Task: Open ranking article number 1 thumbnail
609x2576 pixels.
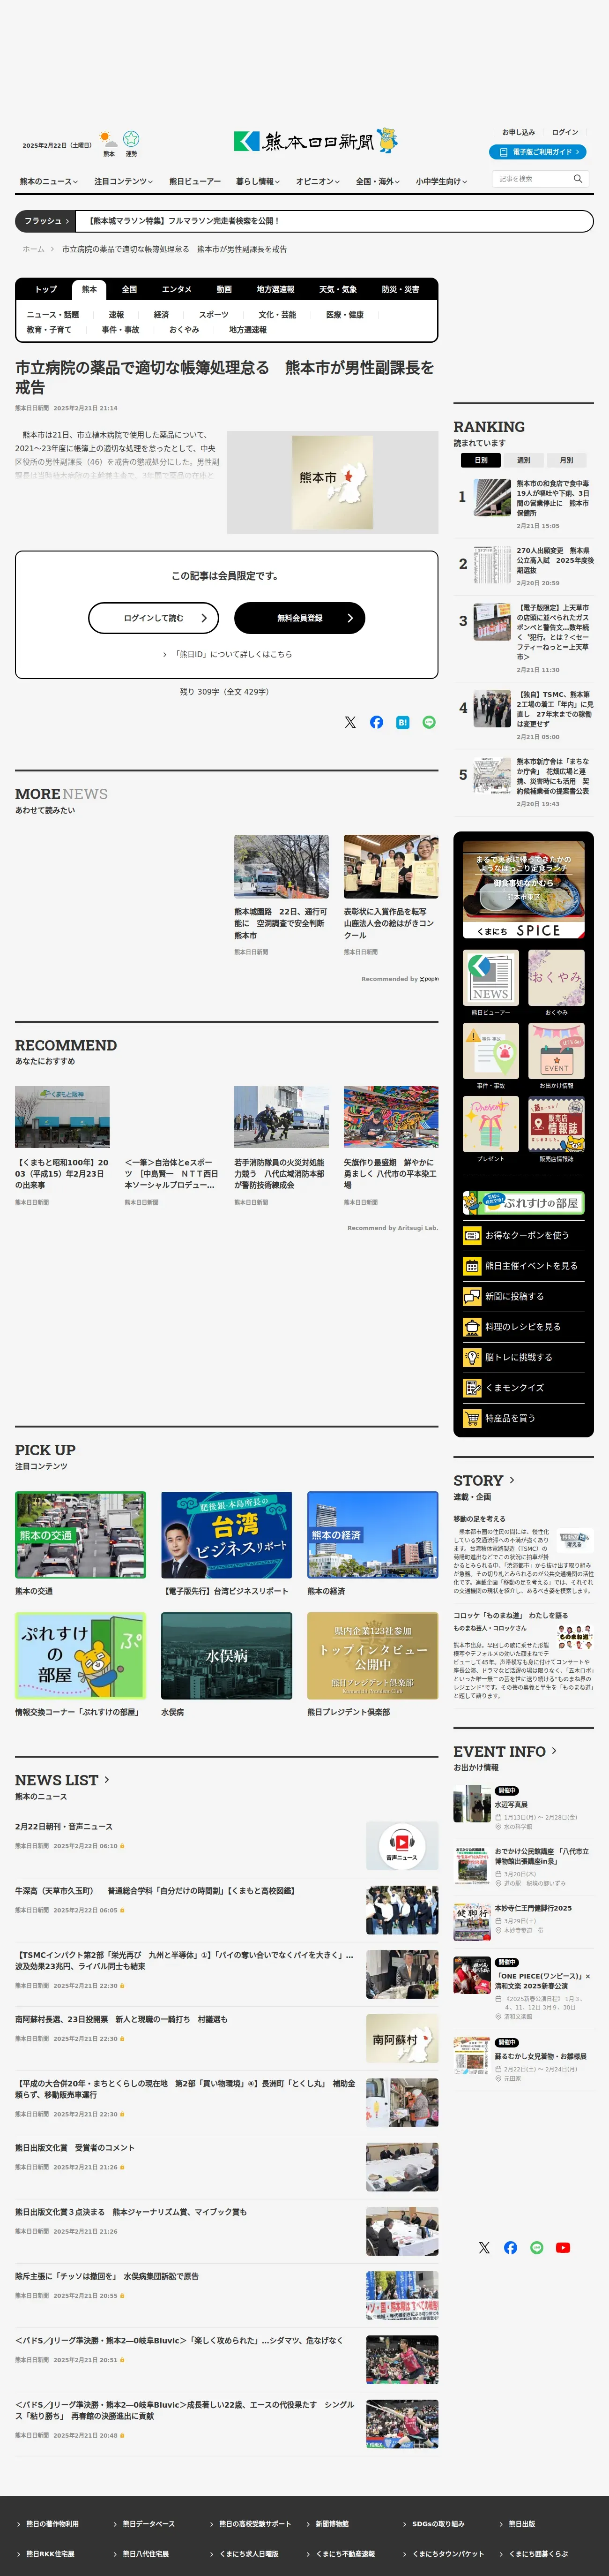Action: (492, 497)
